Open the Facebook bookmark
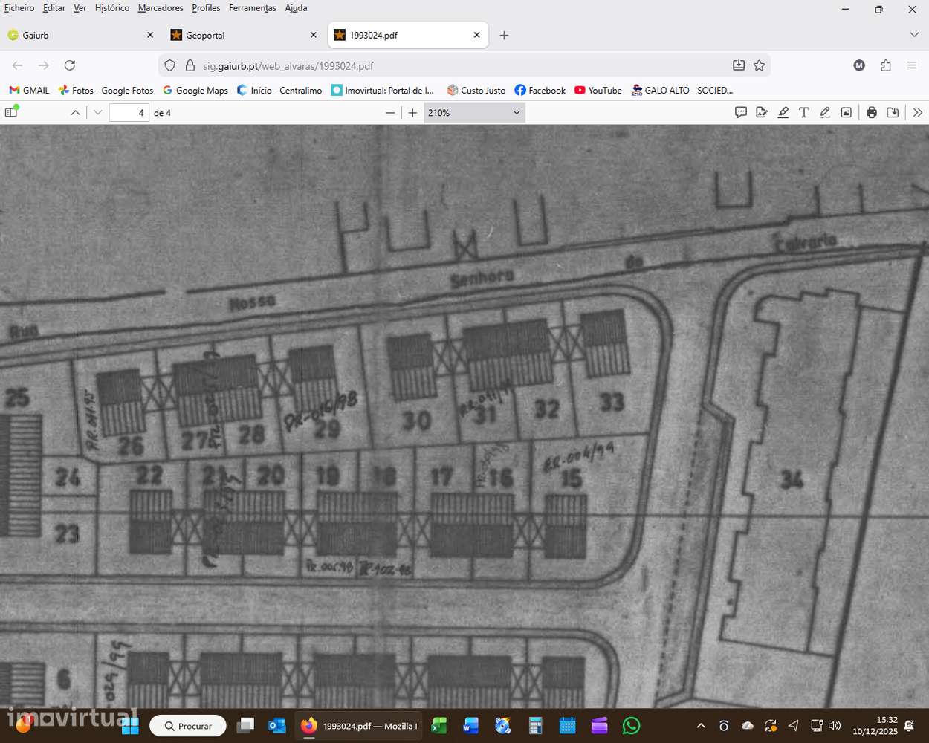929x743 pixels. [540, 90]
